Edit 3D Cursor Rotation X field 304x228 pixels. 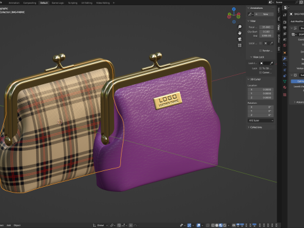[x=260, y=107]
